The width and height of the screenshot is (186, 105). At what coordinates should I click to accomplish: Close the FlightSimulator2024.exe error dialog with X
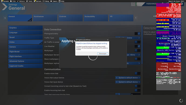coord(108,40)
